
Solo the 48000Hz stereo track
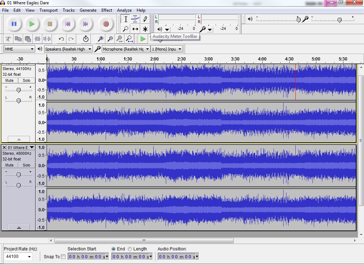(26, 165)
